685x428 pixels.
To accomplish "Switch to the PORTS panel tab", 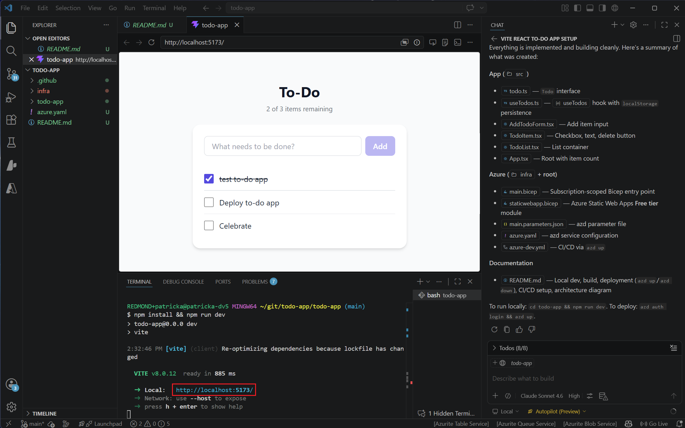I will [x=223, y=282].
